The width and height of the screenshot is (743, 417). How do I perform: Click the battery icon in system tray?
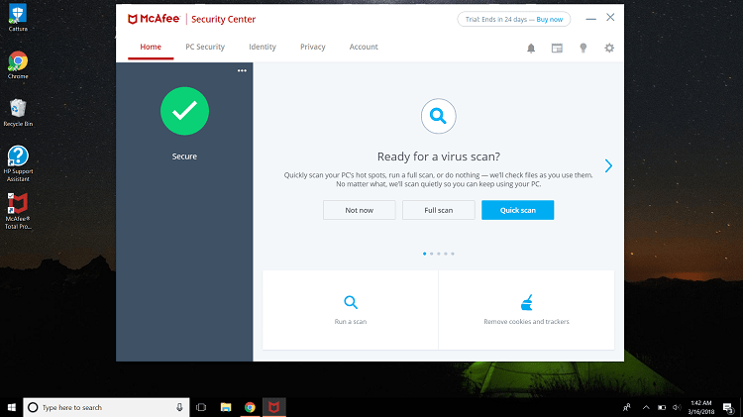coord(662,407)
